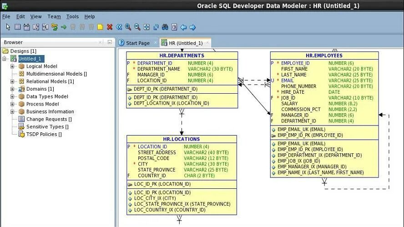Open the Help menu
Viewport: 404px width, 227px height.
pos(90,16)
